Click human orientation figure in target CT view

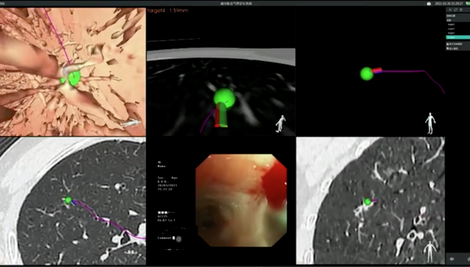pos(280,124)
